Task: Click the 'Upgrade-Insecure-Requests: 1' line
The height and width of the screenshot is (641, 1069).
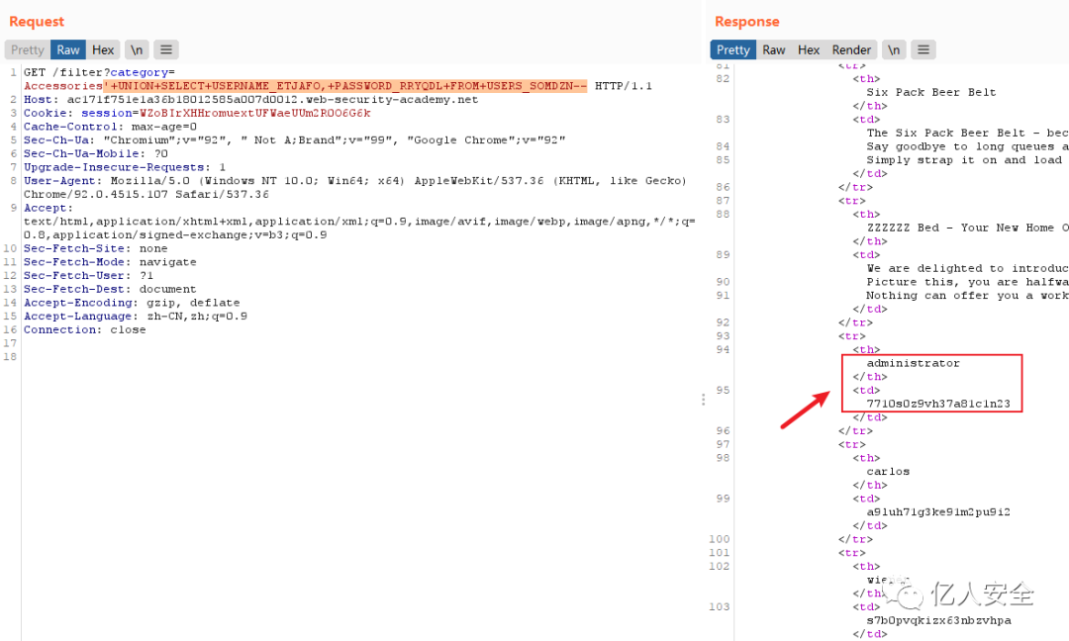Action: click(125, 167)
